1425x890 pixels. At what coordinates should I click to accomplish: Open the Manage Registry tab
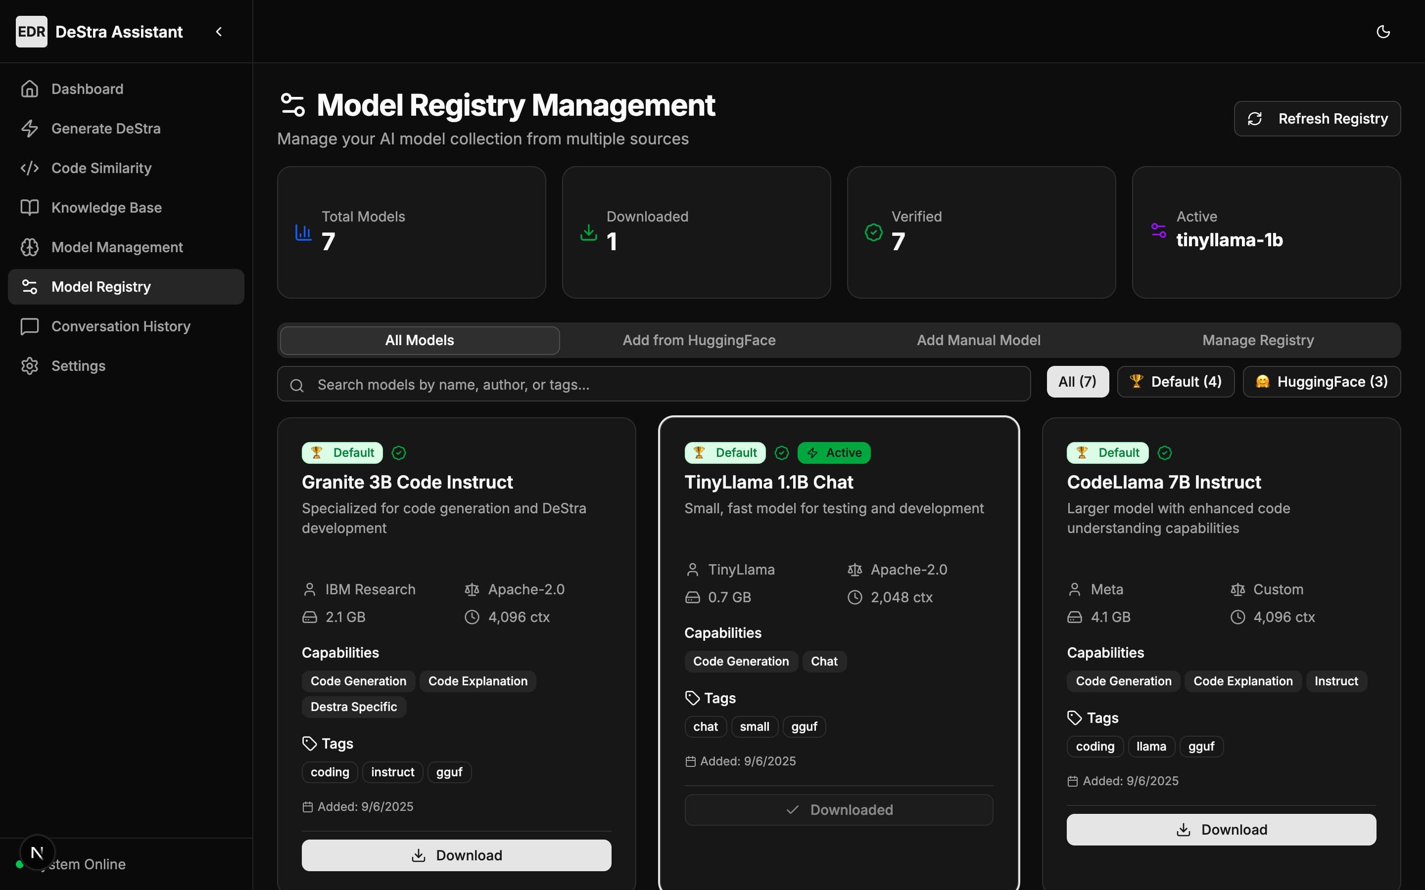tap(1258, 340)
